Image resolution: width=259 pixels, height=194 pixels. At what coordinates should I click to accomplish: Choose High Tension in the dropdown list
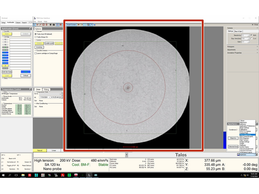(x=244, y=140)
